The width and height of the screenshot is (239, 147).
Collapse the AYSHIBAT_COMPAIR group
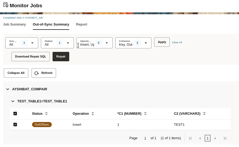(8, 89)
